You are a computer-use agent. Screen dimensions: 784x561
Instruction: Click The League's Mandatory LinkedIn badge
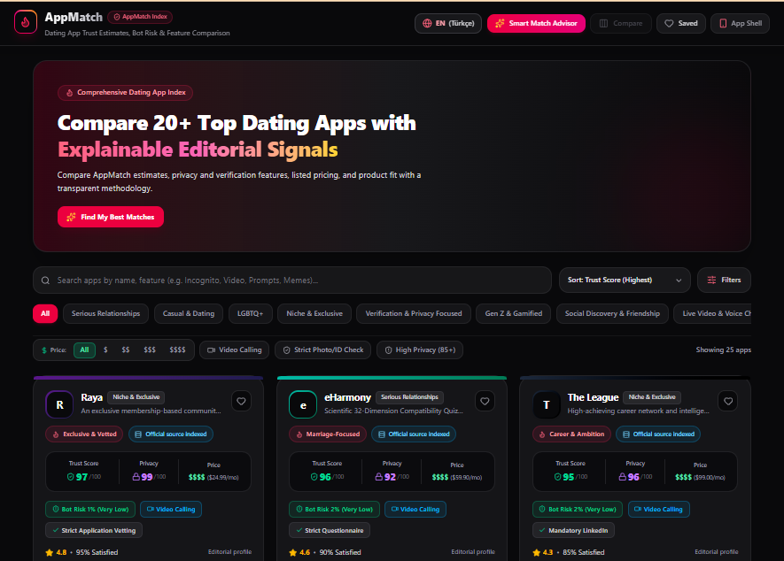(573, 531)
